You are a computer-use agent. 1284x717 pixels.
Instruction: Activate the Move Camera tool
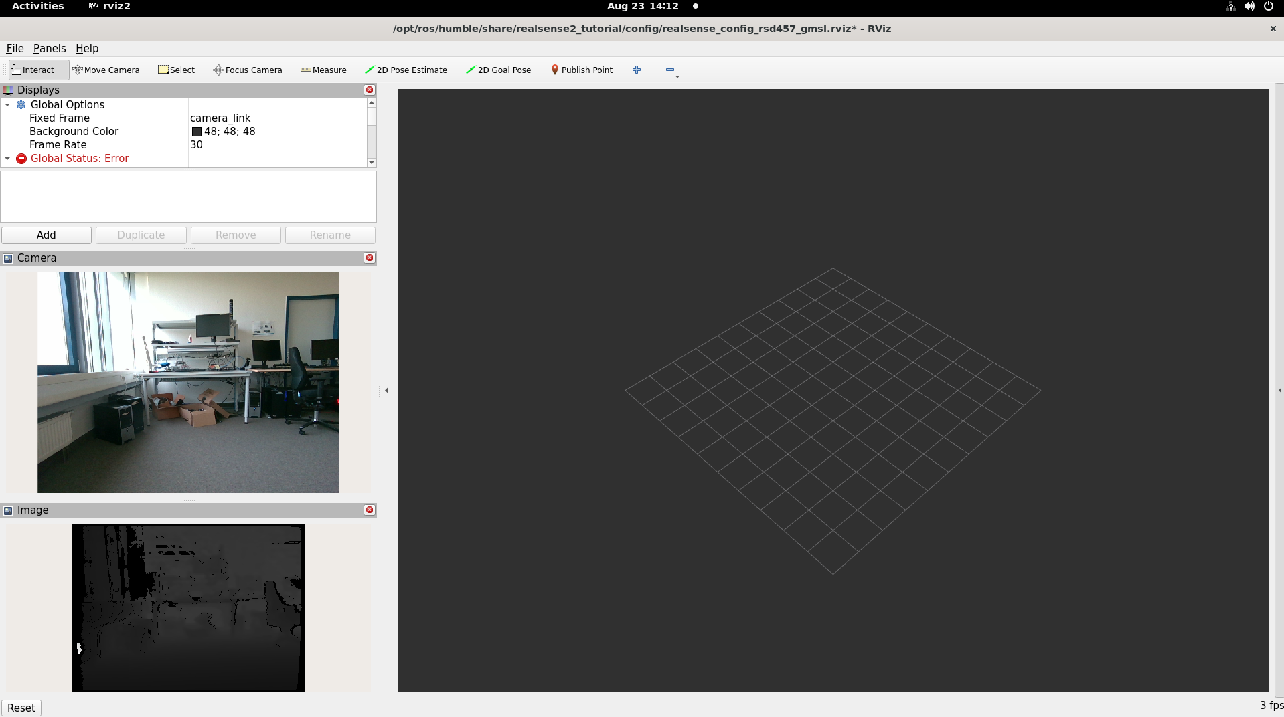pos(106,70)
